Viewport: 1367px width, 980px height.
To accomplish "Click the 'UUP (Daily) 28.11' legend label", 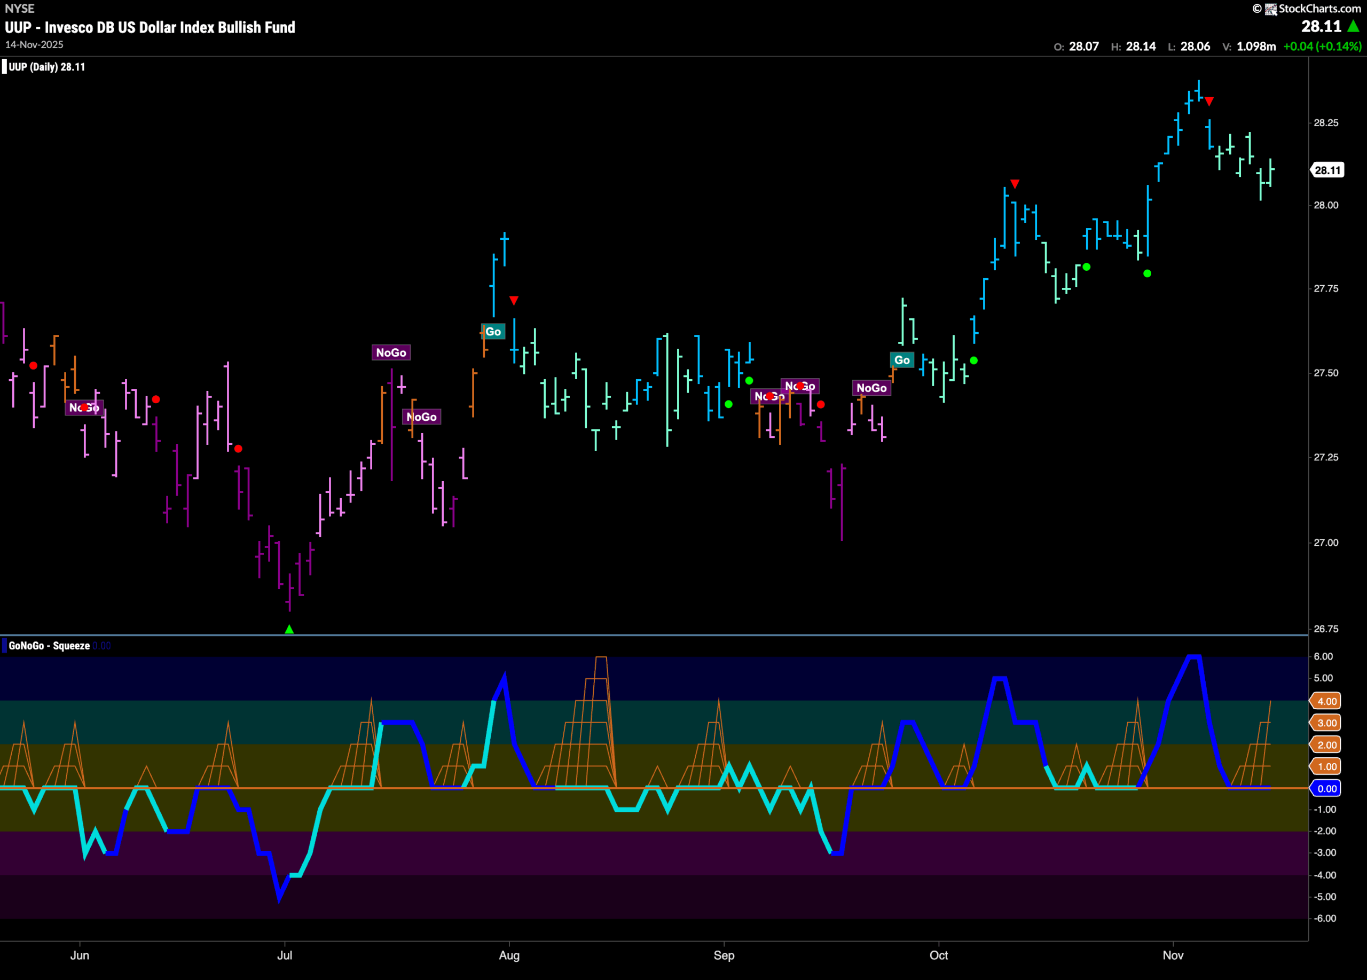I will click(x=46, y=67).
